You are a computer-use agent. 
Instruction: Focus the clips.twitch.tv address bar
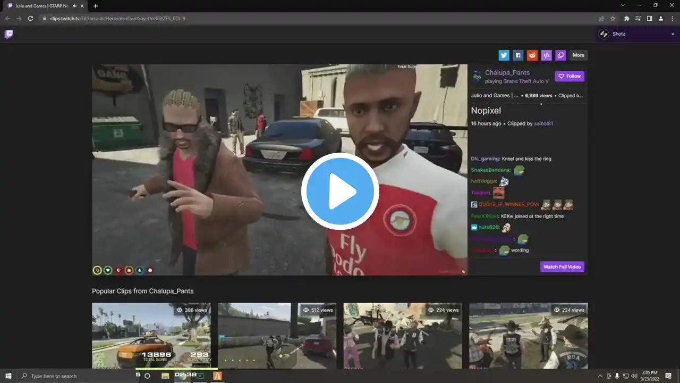click(x=319, y=18)
